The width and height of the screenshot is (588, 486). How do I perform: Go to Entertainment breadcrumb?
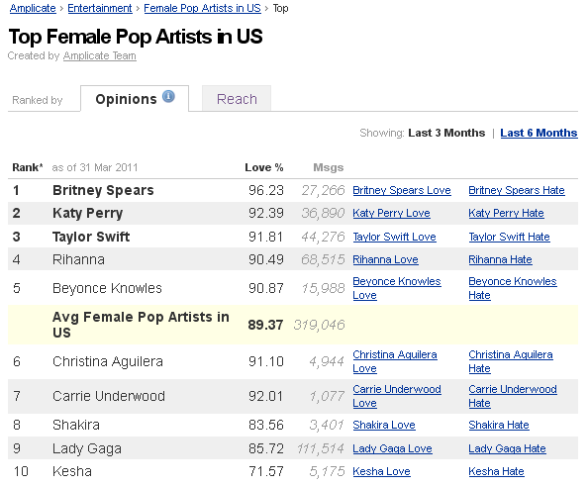coord(100,8)
